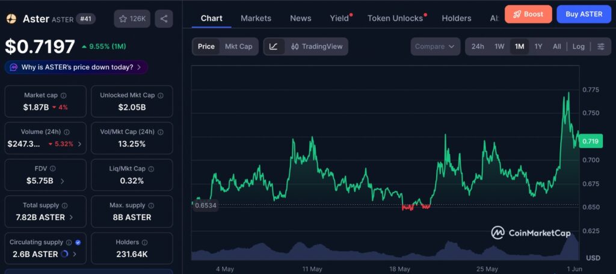The width and height of the screenshot is (616, 274).
Task: Select the line chart icon
Action: pyautogui.click(x=274, y=46)
